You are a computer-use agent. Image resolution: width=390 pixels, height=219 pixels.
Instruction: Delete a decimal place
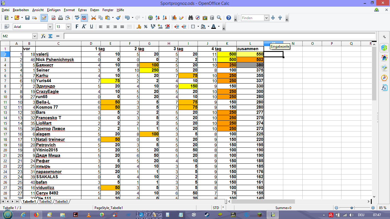(168, 27)
